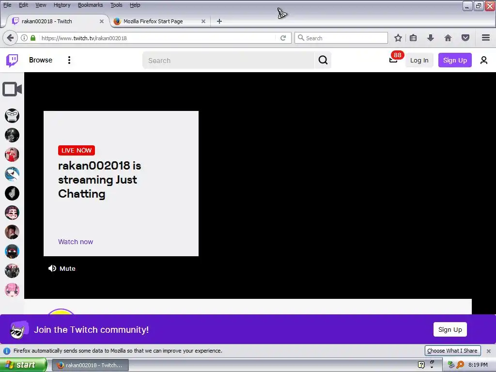Viewport: 496px width, 372px height.
Task: Open the user profile icon menu
Action: [x=484, y=60]
